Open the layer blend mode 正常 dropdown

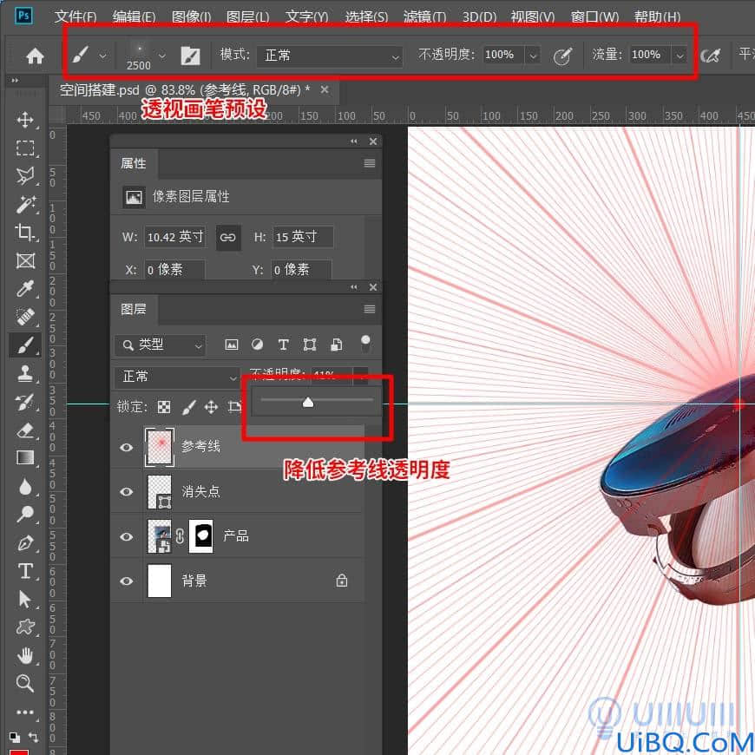[177, 377]
